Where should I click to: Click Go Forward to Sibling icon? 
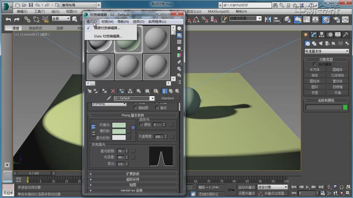[x=177, y=91]
